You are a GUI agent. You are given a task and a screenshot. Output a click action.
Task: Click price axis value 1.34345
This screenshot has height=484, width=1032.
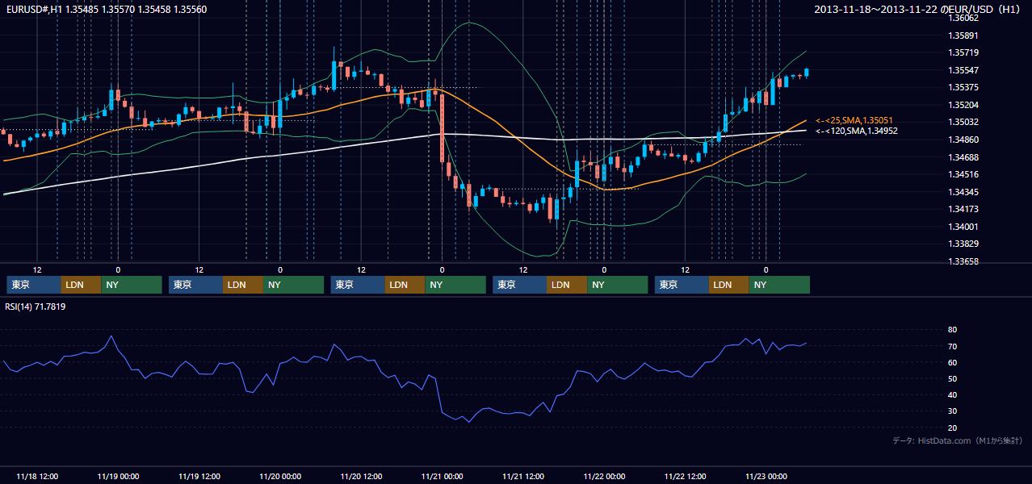[963, 192]
